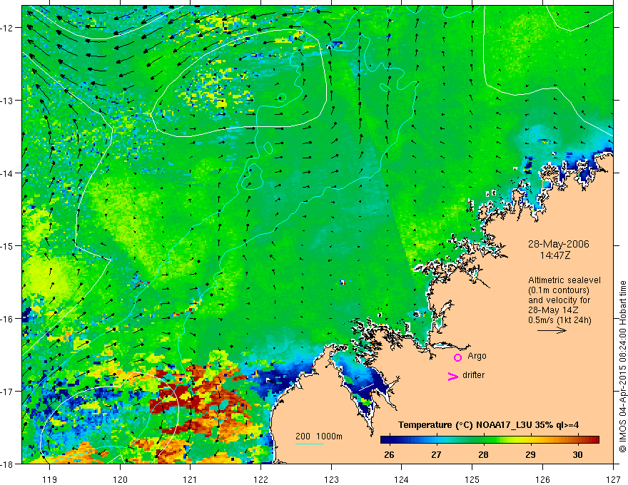Click the 'and velocity for' caption line

click(x=559, y=300)
